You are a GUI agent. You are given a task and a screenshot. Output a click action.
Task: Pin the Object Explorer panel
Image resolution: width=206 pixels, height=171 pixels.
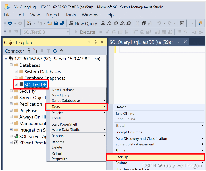[x=96, y=42]
